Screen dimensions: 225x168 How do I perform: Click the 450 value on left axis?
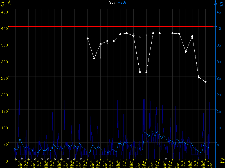point(4,12)
